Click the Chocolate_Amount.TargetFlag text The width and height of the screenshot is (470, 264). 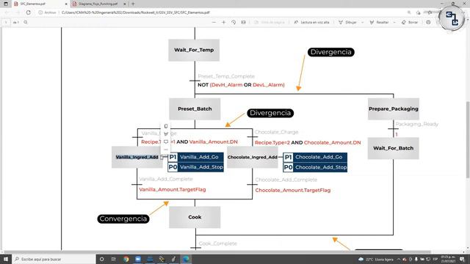[x=293, y=191]
